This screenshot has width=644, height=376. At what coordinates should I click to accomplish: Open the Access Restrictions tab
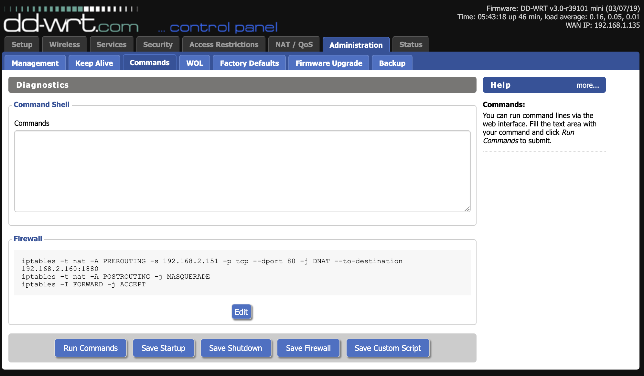click(224, 45)
